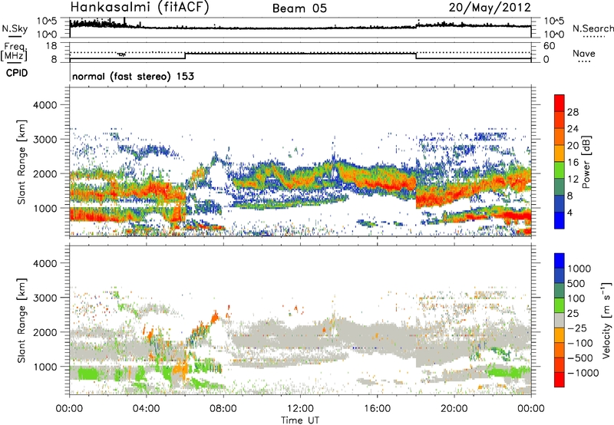Click the 'N.Search' legend label
The width and height of the screenshot is (614, 425).
593,28
